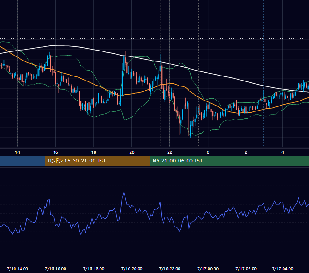Click the 7/16 16:00 date label
The width and height of the screenshot is (309, 273).
point(55,268)
